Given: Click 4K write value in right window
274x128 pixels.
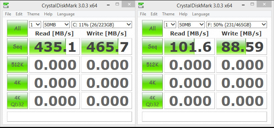Looking at the screenshot, I should (x=242, y=83).
